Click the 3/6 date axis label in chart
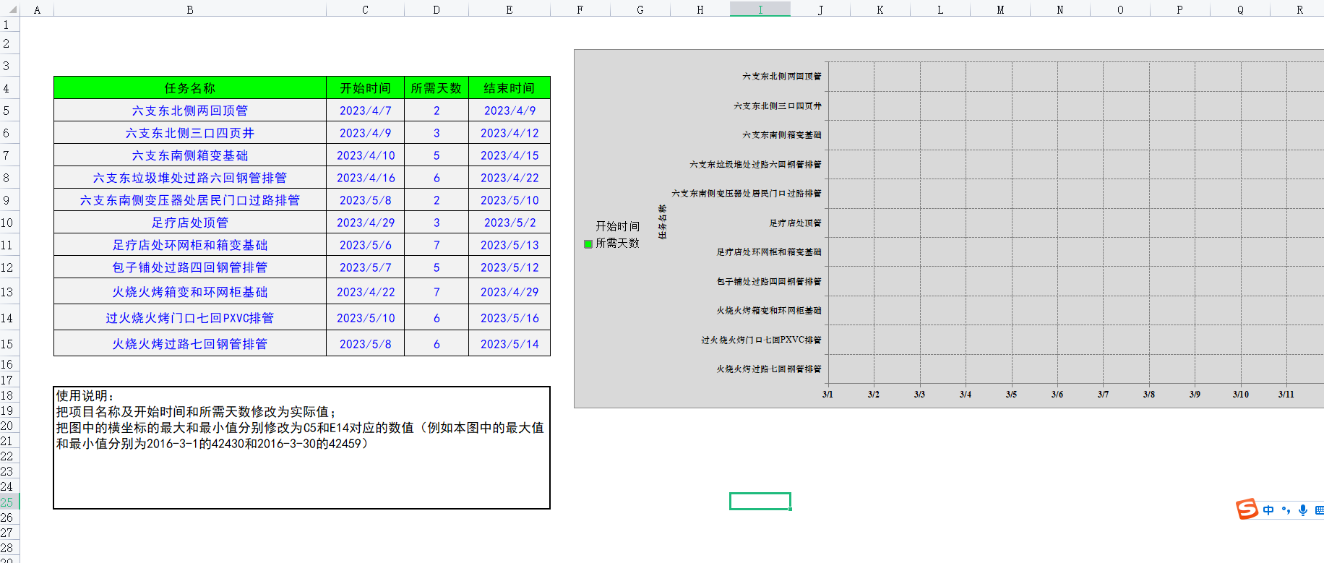This screenshot has height=563, width=1324. pyautogui.click(x=1057, y=395)
